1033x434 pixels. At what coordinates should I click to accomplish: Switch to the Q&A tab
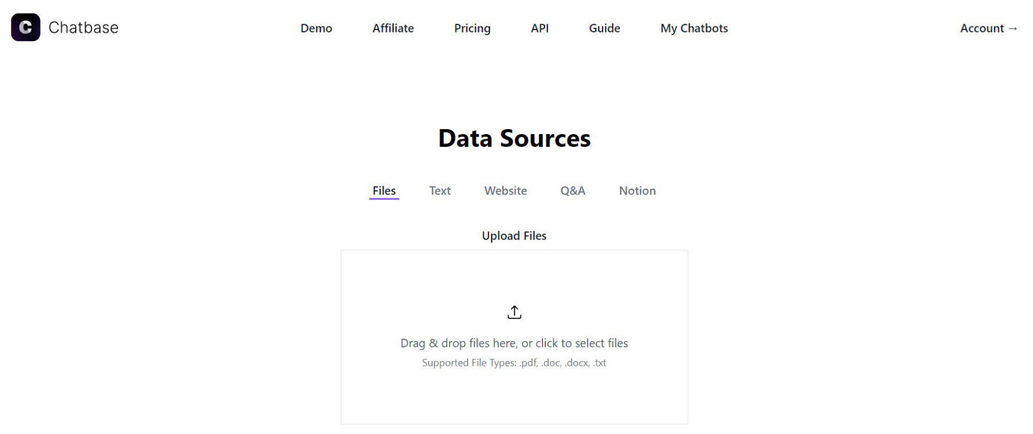pos(572,190)
